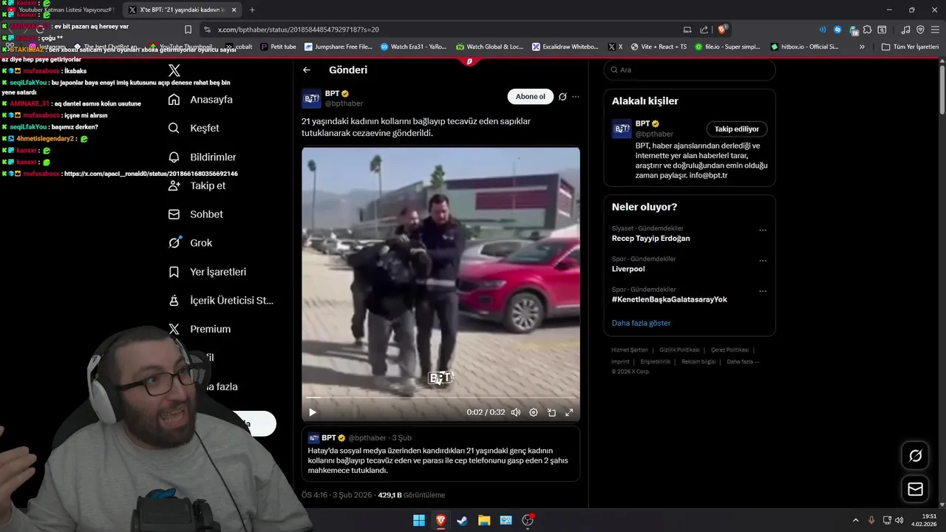Image resolution: width=946 pixels, height=532 pixels.
Task: Toggle picture-in-picture for the video
Action: click(551, 412)
